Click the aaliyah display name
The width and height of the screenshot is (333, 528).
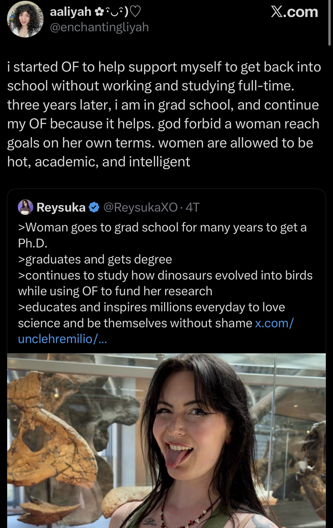[70, 12]
